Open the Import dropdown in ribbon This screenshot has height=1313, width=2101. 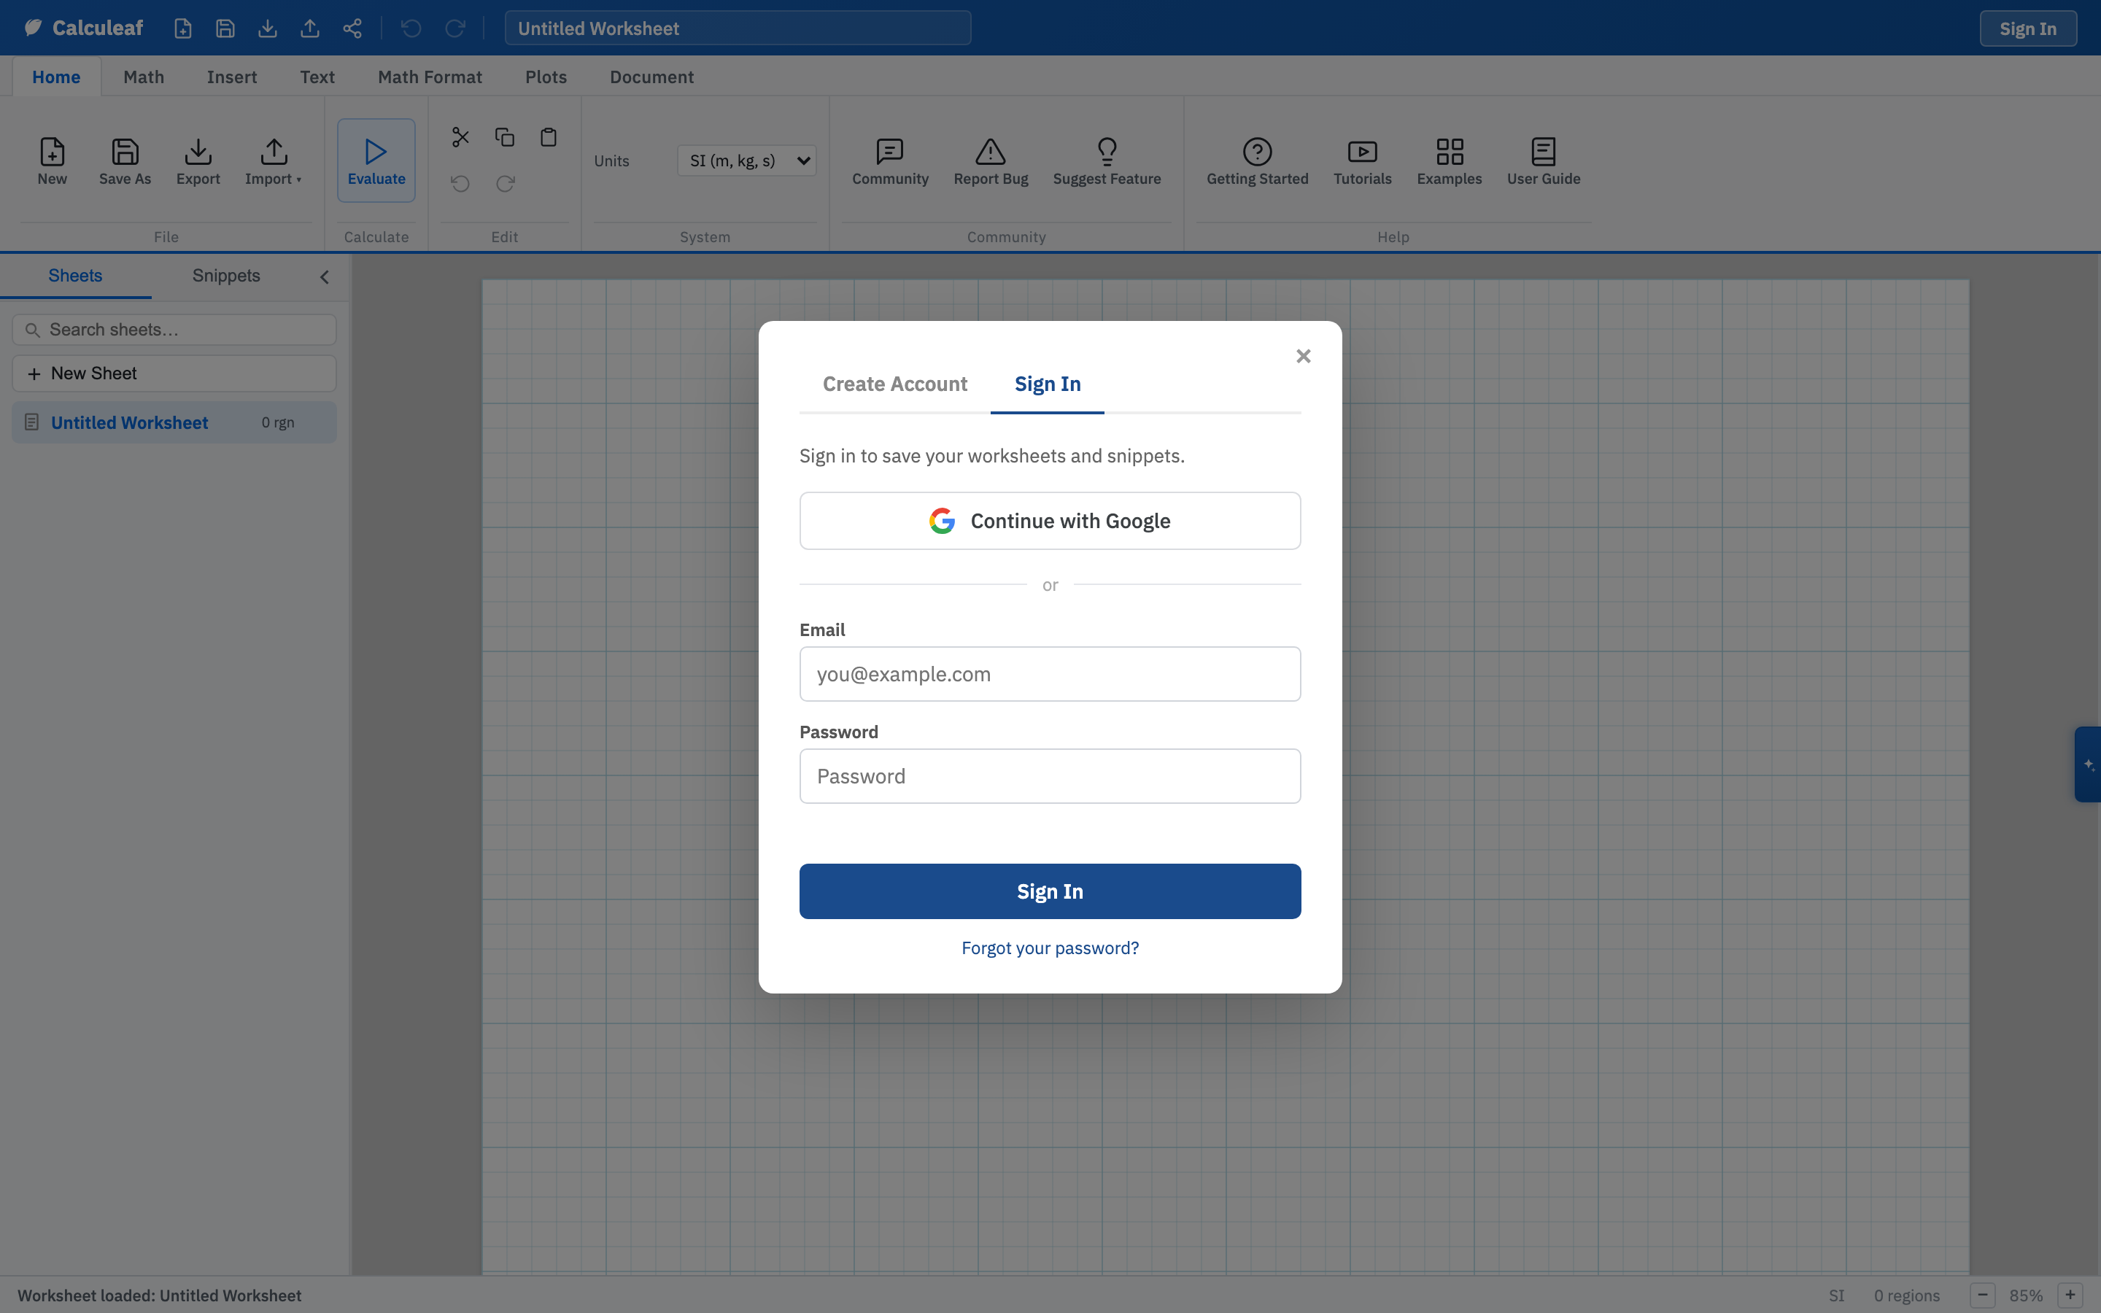point(274,160)
